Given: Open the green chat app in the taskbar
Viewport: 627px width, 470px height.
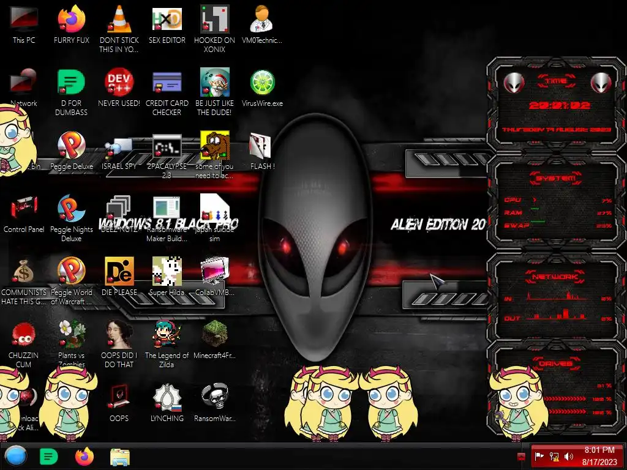Looking at the screenshot, I should 49,457.
